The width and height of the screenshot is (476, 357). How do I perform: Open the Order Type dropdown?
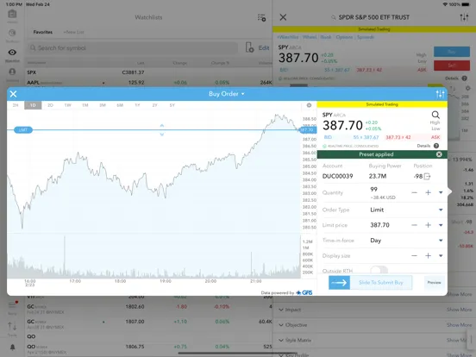pyautogui.click(x=441, y=210)
